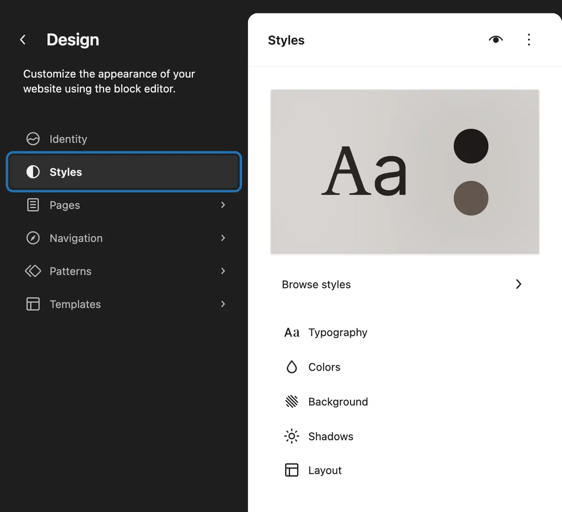Expand Patterns with its chevron
The width and height of the screenshot is (562, 512).
pos(223,271)
